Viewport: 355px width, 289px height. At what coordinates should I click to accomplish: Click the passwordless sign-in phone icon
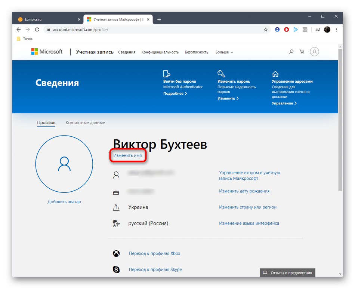coord(166,74)
